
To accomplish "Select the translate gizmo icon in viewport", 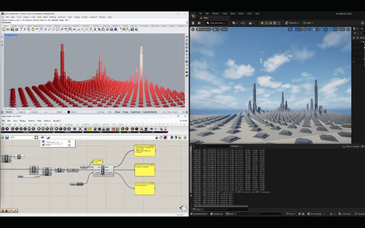I will (294, 29).
